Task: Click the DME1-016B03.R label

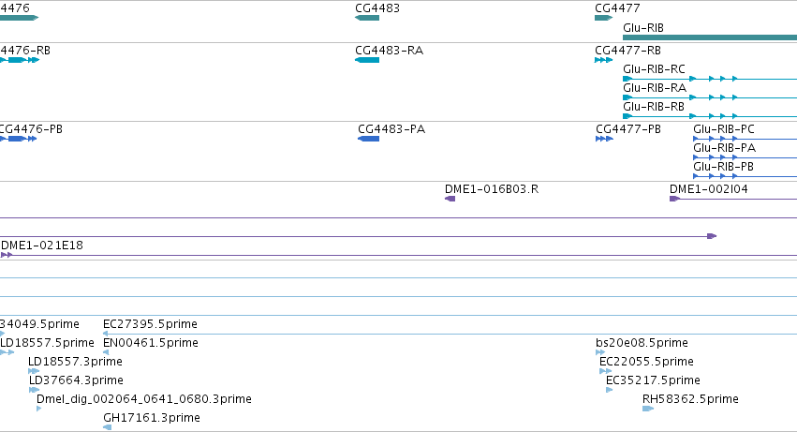Action: click(492, 189)
